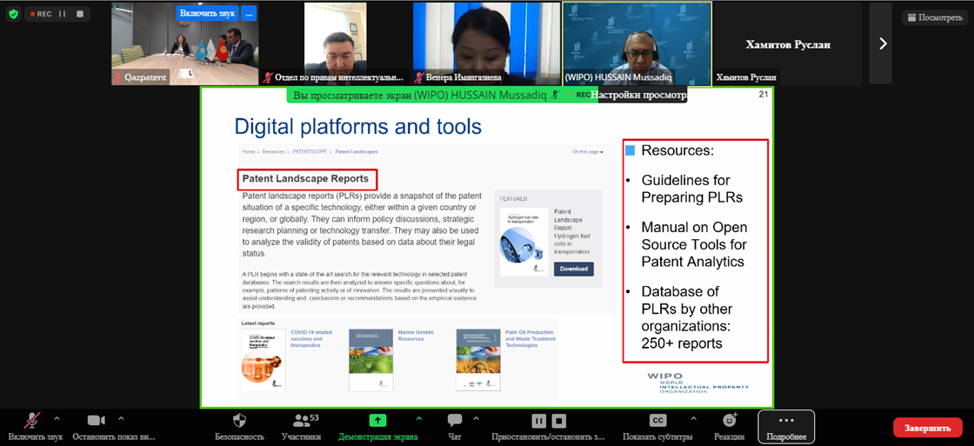This screenshot has width=974, height=446.
Task: Open the Chat (Чат) panel
Action: coord(454,421)
